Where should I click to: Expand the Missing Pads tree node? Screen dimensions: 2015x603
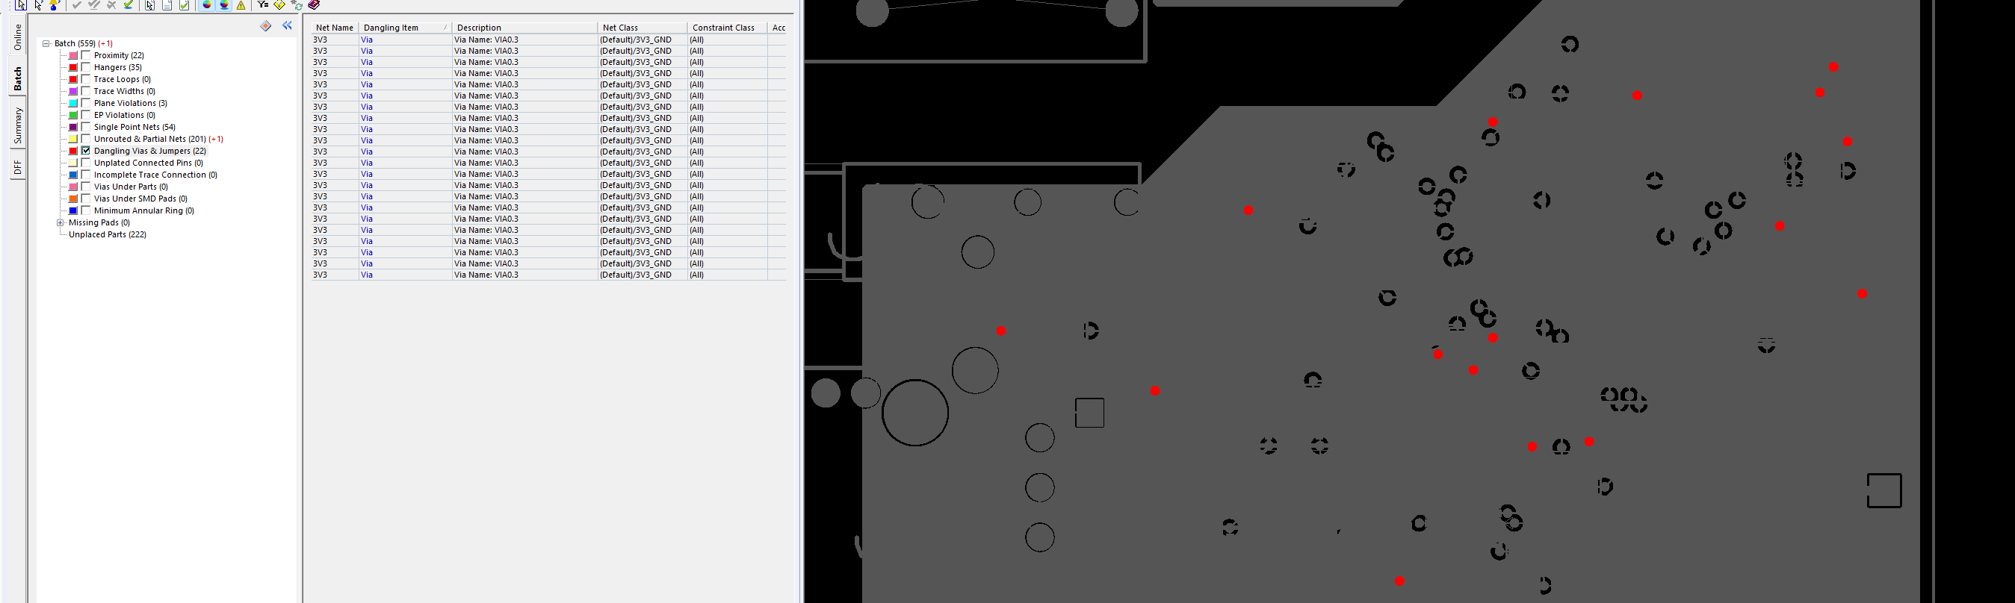pos(61,222)
